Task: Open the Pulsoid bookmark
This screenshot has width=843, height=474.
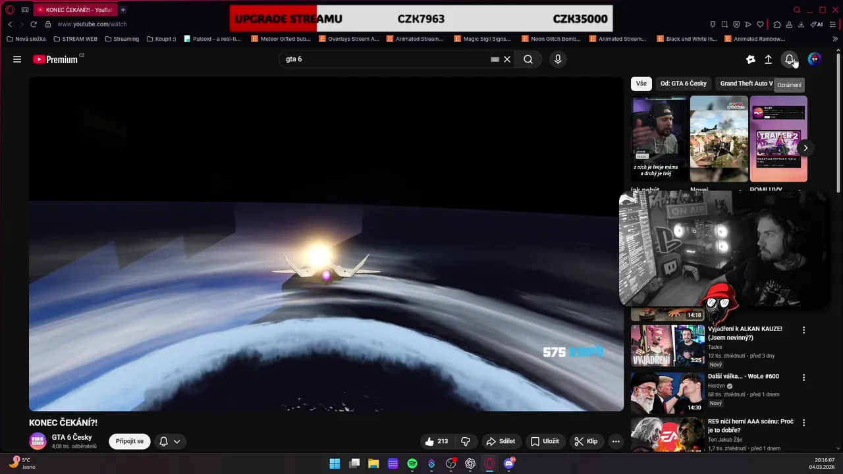Action: point(212,39)
